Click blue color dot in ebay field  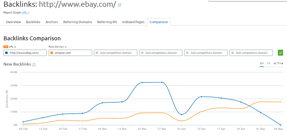pyautogui.click(x=7, y=53)
